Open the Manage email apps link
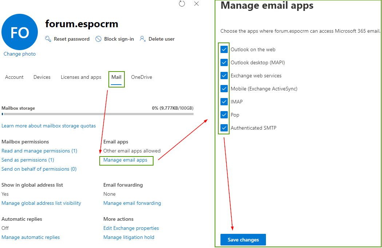This screenshot has height=248, width=382. [125, 160]
